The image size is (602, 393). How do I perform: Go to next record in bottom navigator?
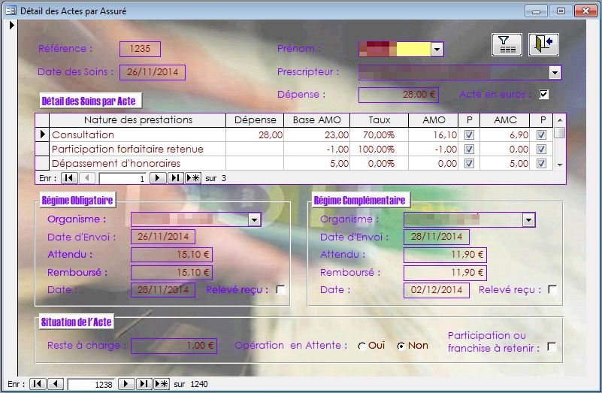[127, 384]
